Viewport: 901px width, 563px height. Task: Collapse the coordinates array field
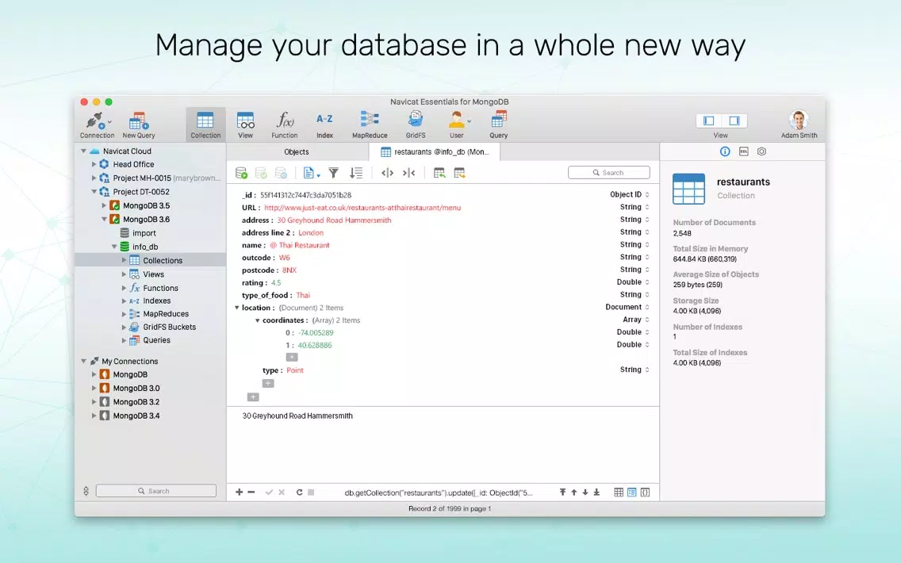[258, 320]
